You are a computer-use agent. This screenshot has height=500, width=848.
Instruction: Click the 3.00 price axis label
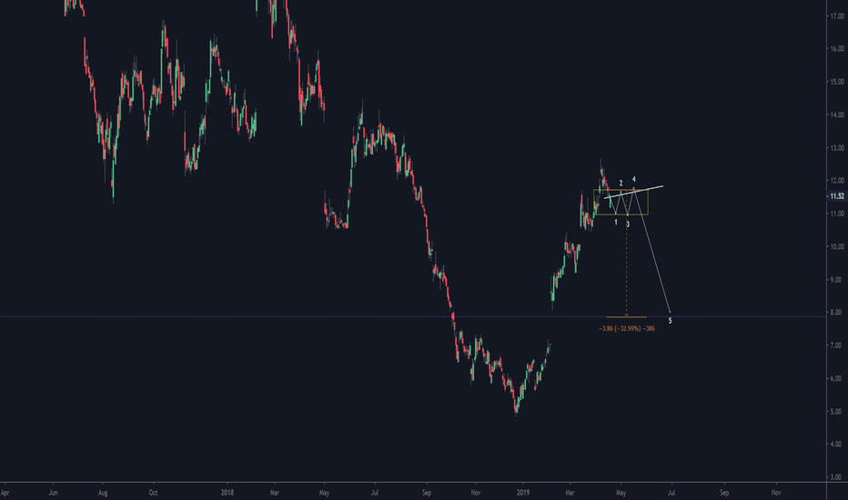(x=837, y=477)
